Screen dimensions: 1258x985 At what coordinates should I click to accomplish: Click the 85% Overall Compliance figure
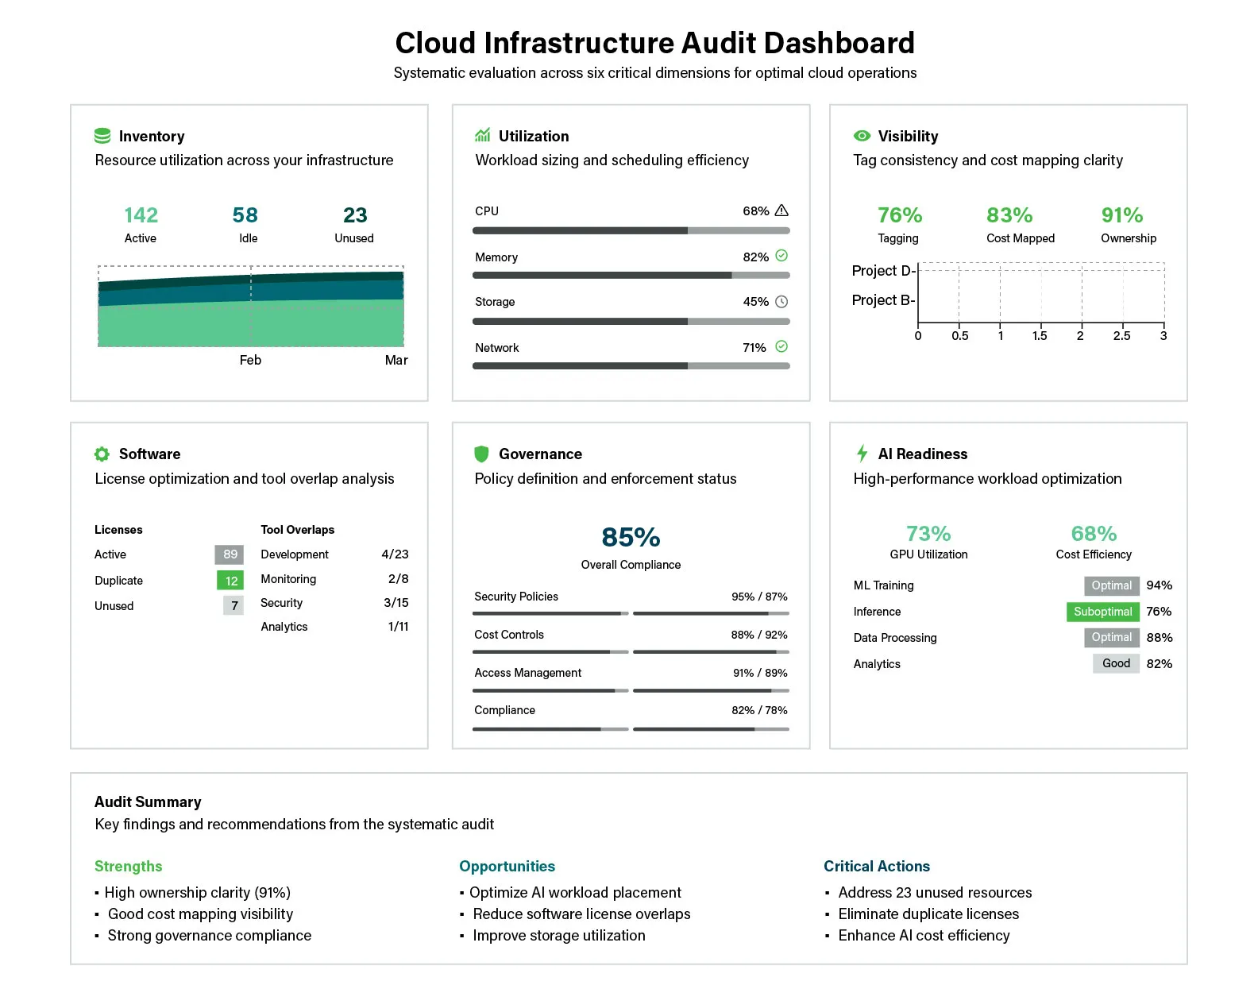631,538
